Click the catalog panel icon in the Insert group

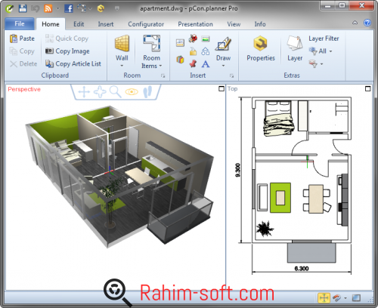point(180,43)
